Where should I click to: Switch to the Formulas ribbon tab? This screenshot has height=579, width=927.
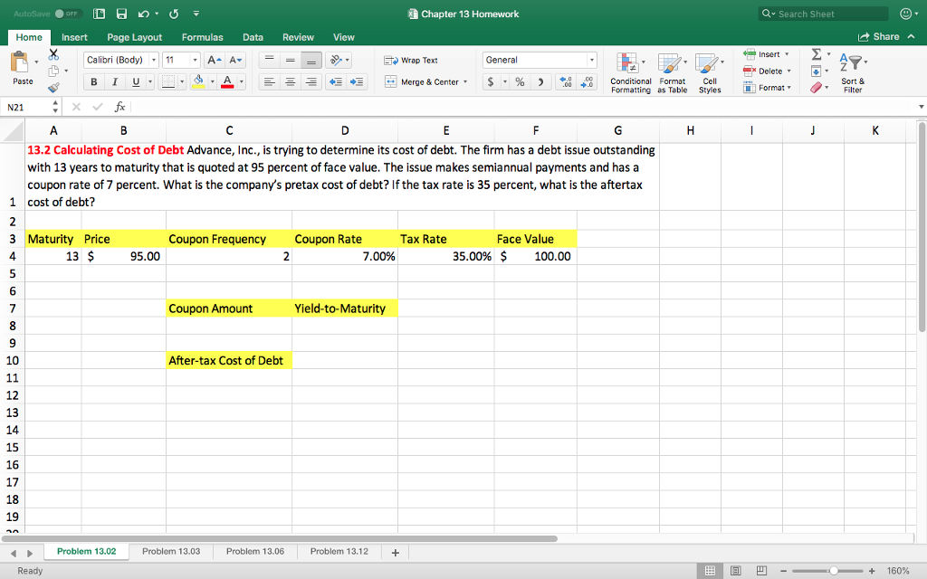(202, 37)
